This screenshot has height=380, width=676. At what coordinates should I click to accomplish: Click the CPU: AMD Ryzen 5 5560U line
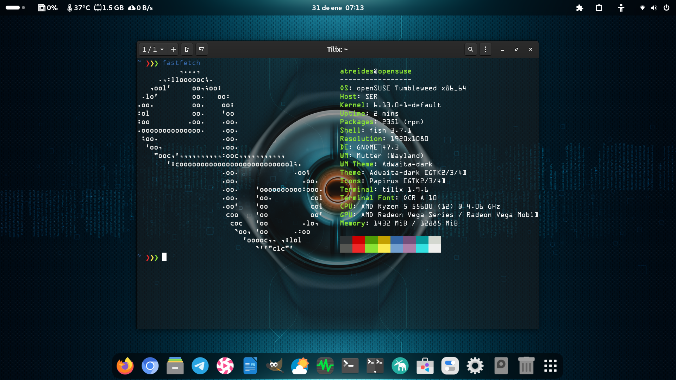(x=420, y=206)
